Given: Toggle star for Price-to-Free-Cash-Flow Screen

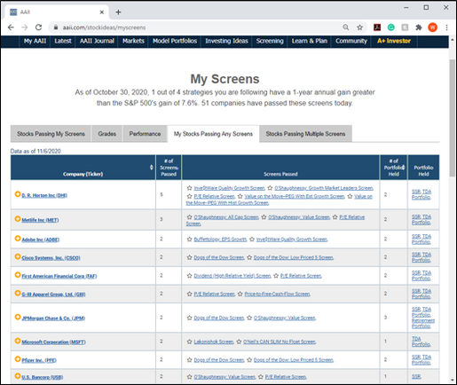Looking at the screenshot, I should tap(240, 294).
